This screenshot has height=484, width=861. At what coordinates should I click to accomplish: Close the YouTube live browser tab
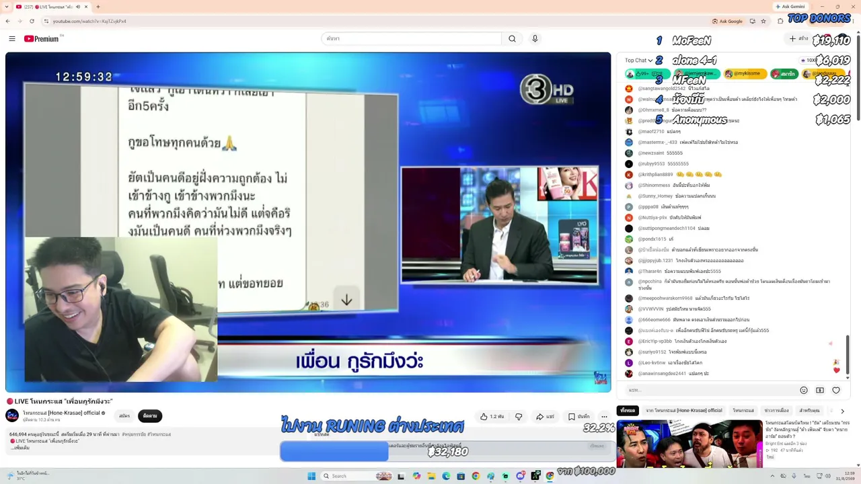tap(86, 7)
